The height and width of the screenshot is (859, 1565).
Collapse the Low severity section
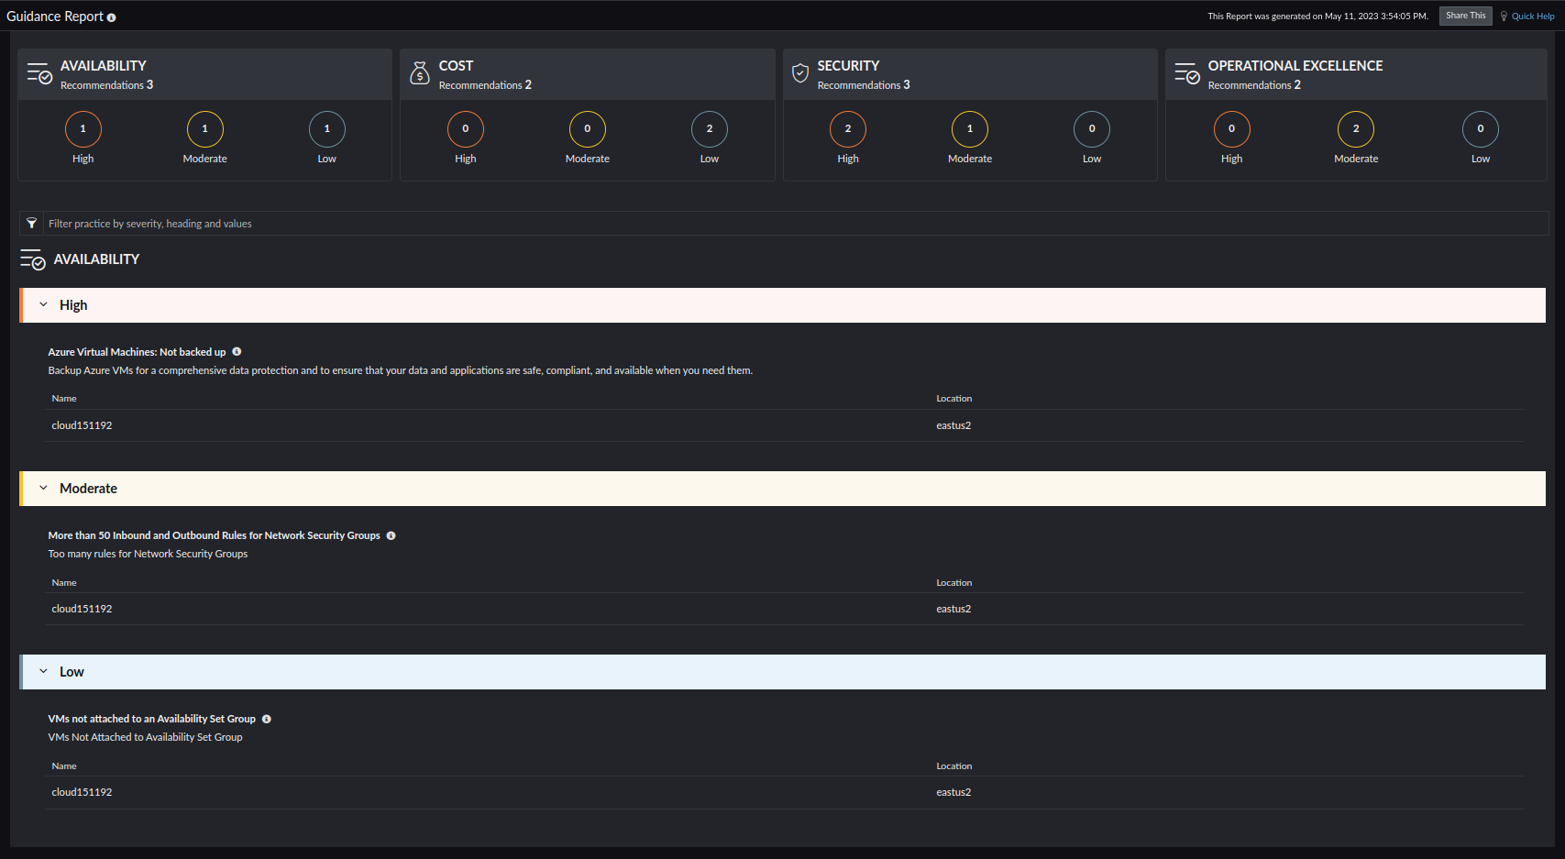tap(43, 671)
